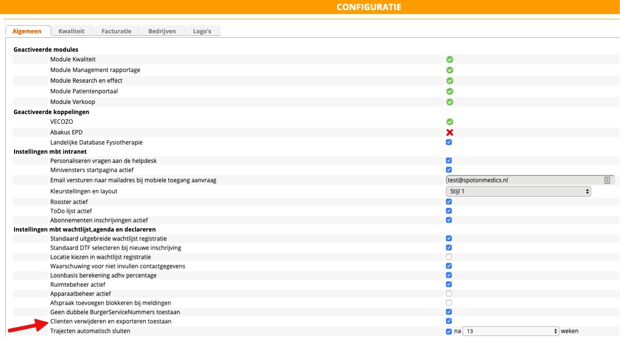Go to the Bedrijven tab
The height and width of the screenshot is (338, 620).
click(161, 31)
